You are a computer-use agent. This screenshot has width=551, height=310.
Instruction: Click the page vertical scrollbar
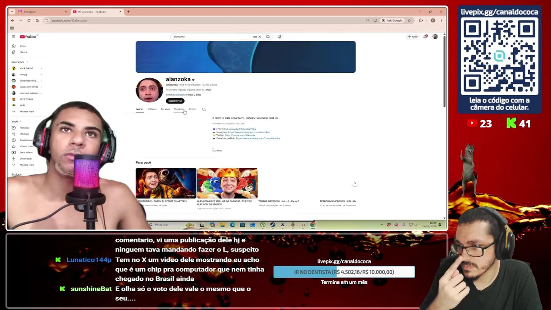(x=444, y=71)
